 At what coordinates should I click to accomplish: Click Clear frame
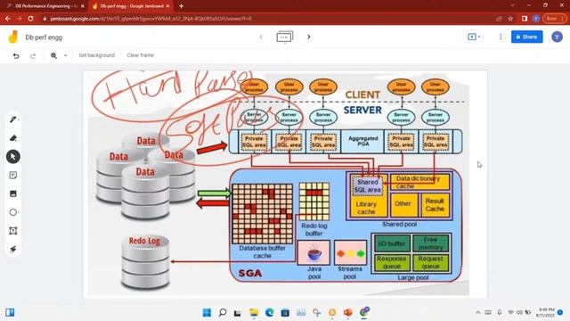[141, 55]
